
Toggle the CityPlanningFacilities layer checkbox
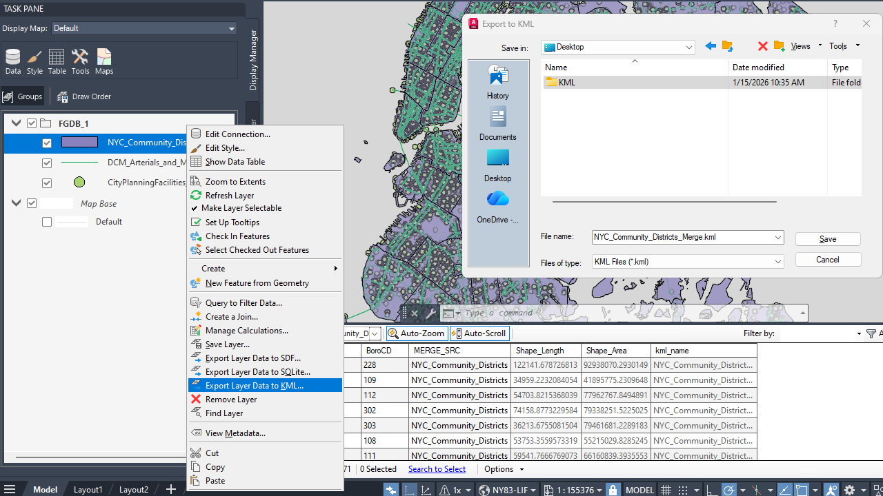[47, 183]
